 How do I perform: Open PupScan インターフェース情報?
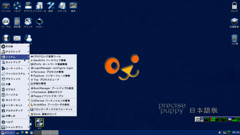pos(53,76)
